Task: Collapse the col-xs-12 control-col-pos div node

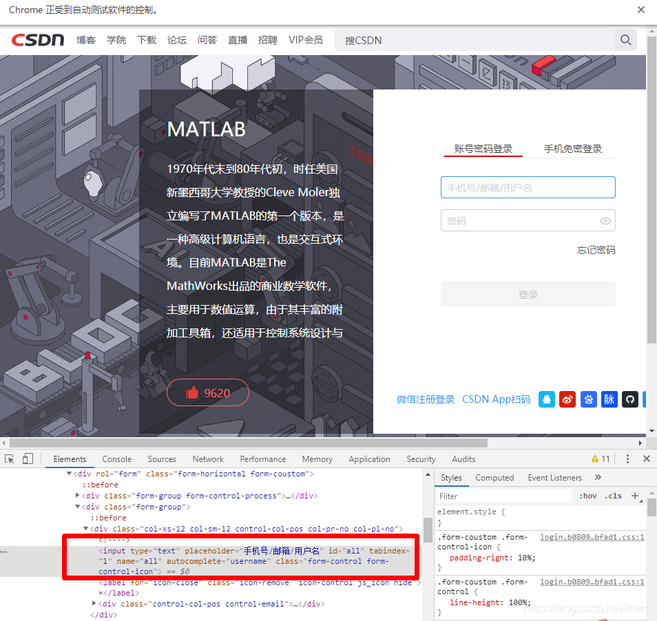Action: click(86, 529)
